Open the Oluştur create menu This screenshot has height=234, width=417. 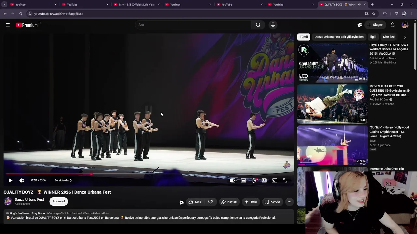click(x=375, y=25)
